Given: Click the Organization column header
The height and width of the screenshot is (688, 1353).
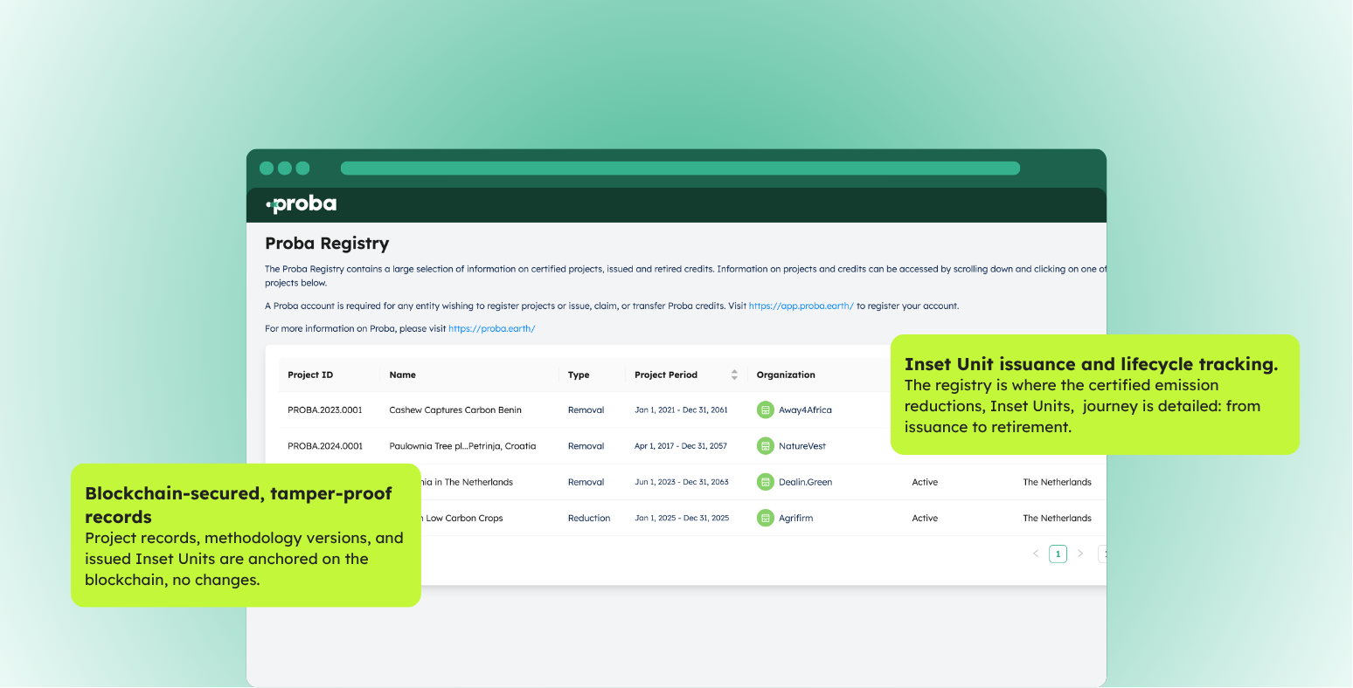Looking at the screenshot, I should coord(786,375).
